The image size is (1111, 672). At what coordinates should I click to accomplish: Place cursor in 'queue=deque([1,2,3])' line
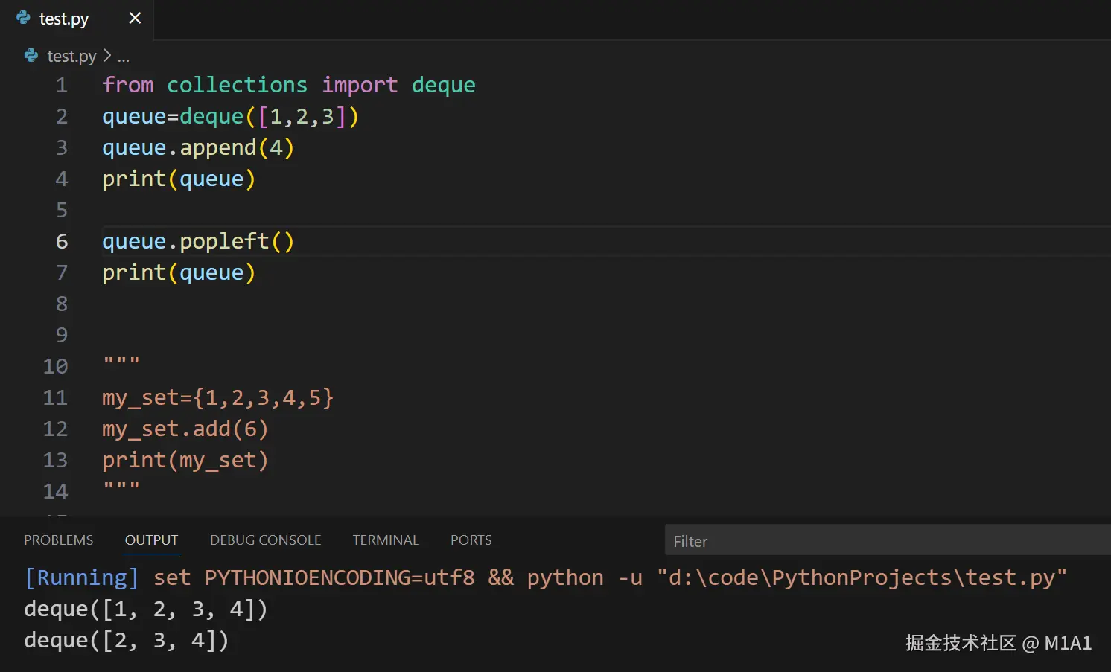point(231,117)
